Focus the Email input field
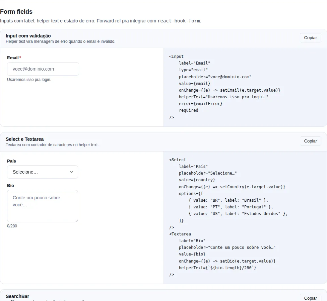 click(x=43, y=69)
